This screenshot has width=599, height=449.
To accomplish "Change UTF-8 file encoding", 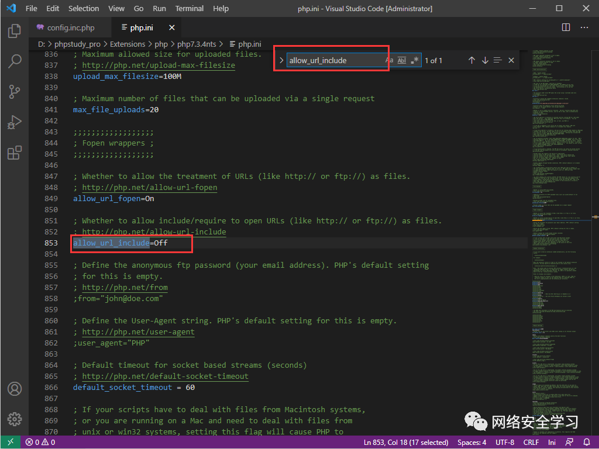I will 505,442.
